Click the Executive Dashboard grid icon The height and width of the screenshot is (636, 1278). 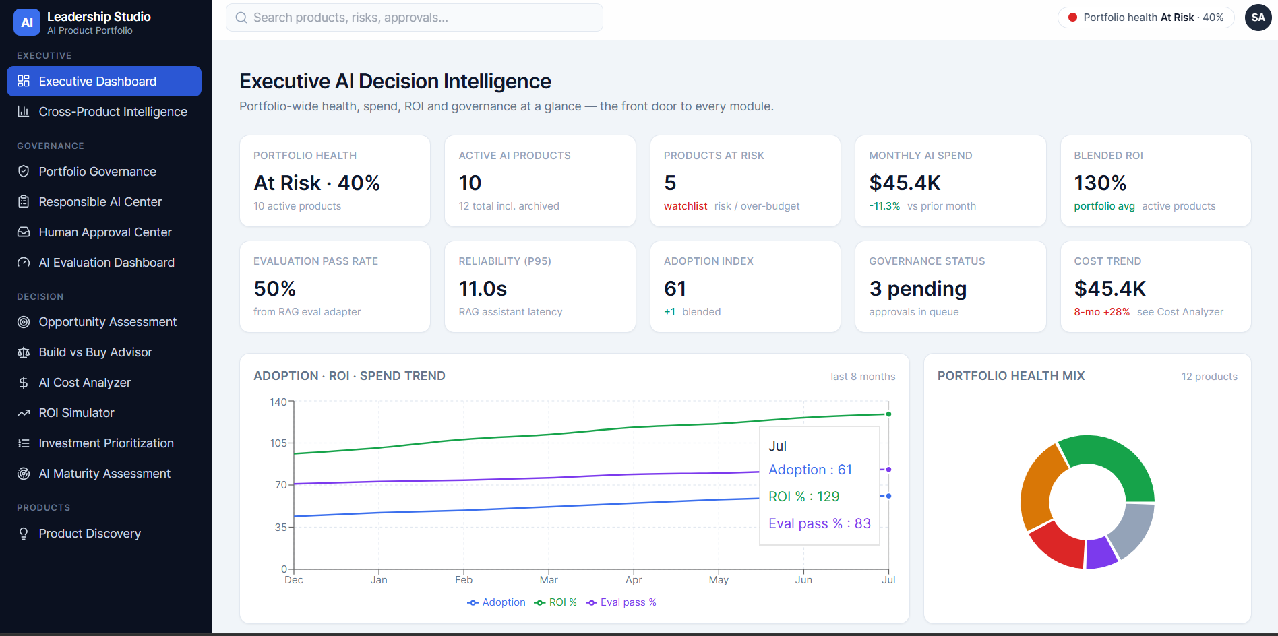(x=24, y=81)
